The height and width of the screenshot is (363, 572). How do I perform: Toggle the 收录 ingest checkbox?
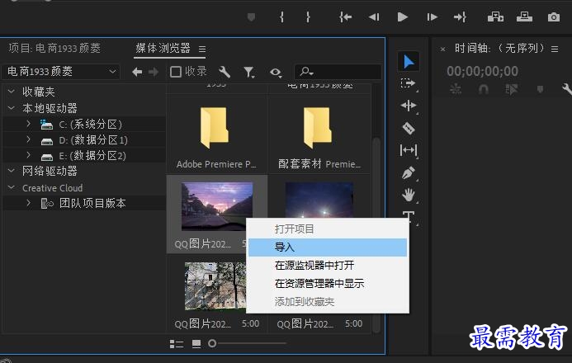click(176, 72)
